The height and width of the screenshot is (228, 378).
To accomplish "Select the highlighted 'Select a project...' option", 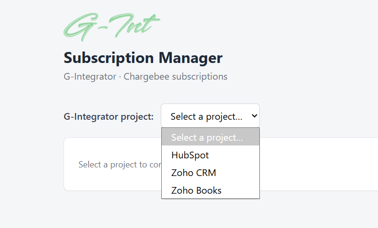I will pos(211,137).
